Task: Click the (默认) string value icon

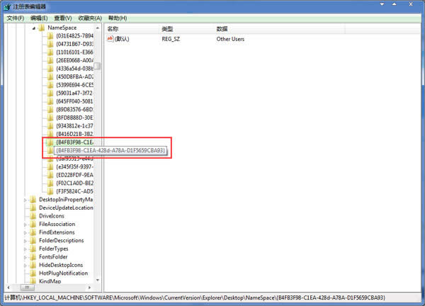Action: click(x=110, y=39)
